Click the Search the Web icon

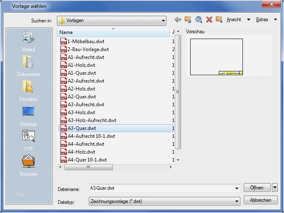click(x=199, y=20)
